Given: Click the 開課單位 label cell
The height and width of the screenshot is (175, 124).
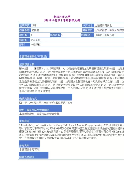Looking at the screenshot, I should coord(88,30).
